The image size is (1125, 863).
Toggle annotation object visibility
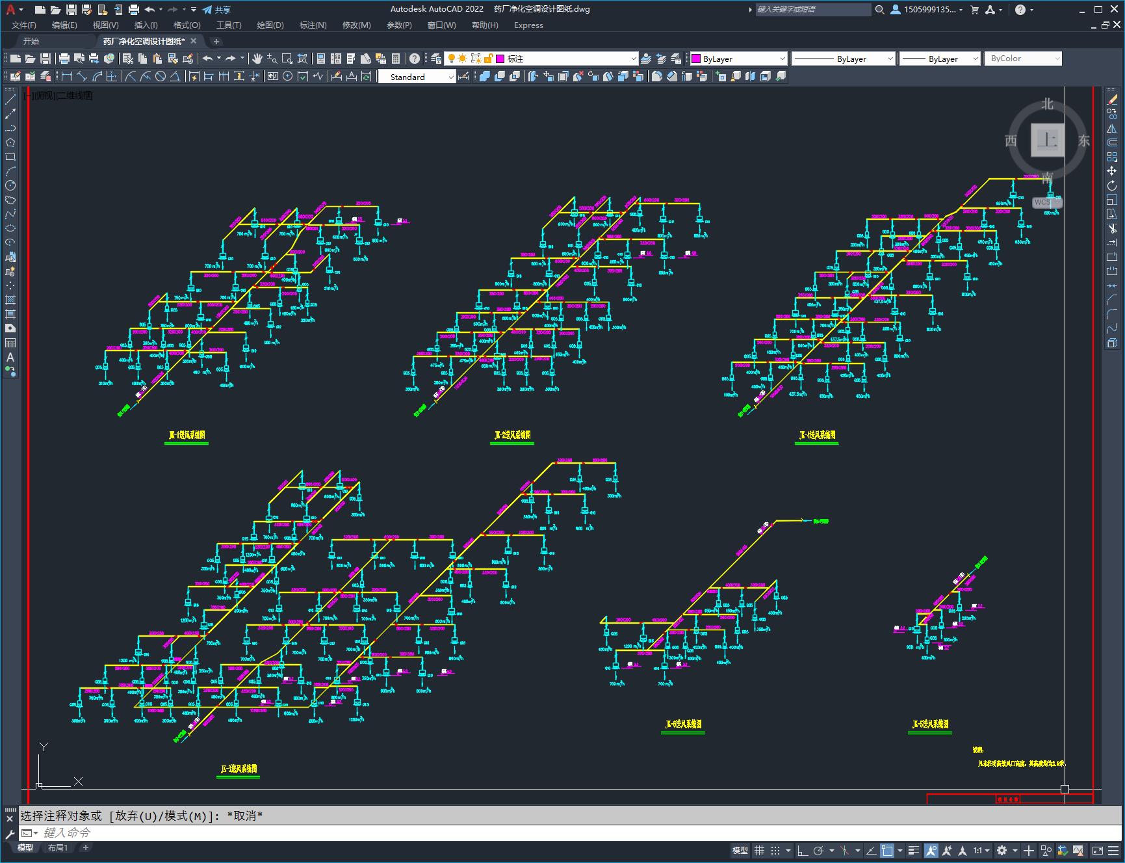coord(931,850)
